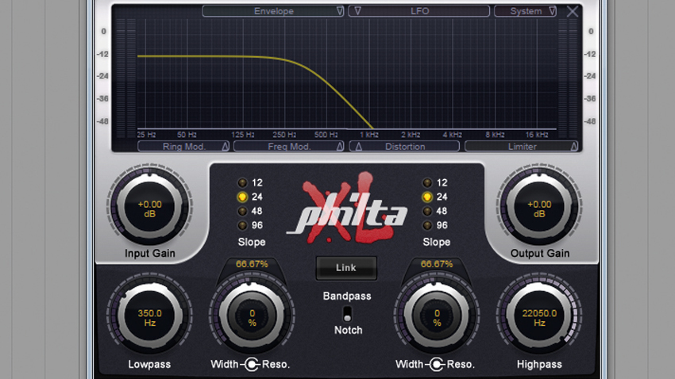Expand the Envelope panel tab
Screen dimensions: 675x379
(x=273, y=11)
